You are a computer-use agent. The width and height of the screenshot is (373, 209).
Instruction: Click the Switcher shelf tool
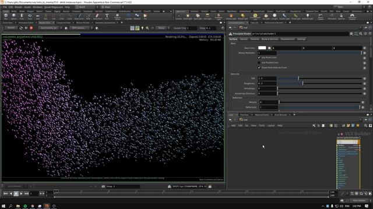341,16
